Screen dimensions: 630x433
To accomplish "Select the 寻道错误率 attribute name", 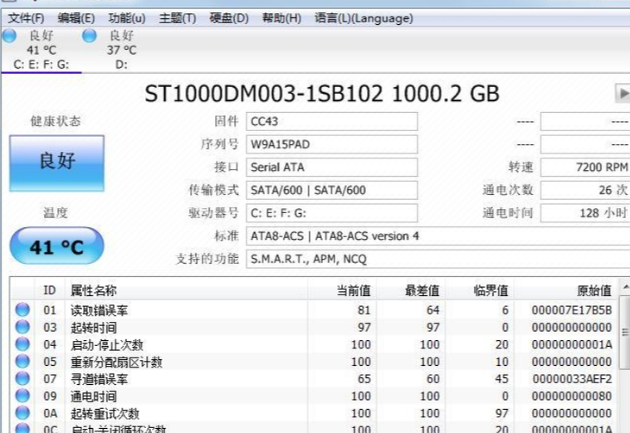I will point(100,379).
